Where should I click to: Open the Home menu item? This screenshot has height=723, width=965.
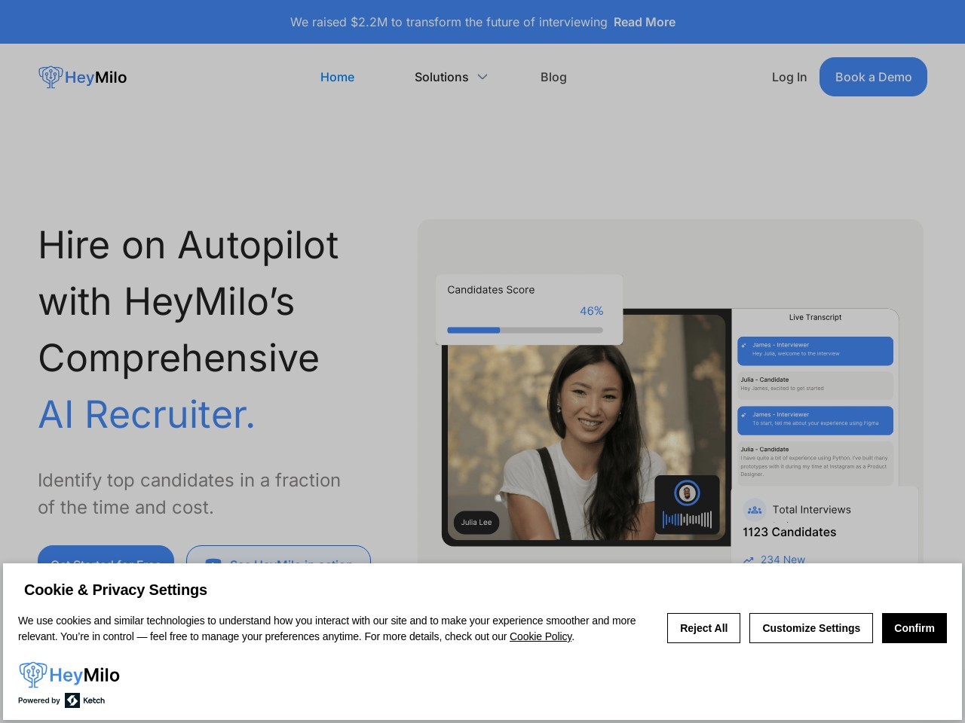[337, 77]
